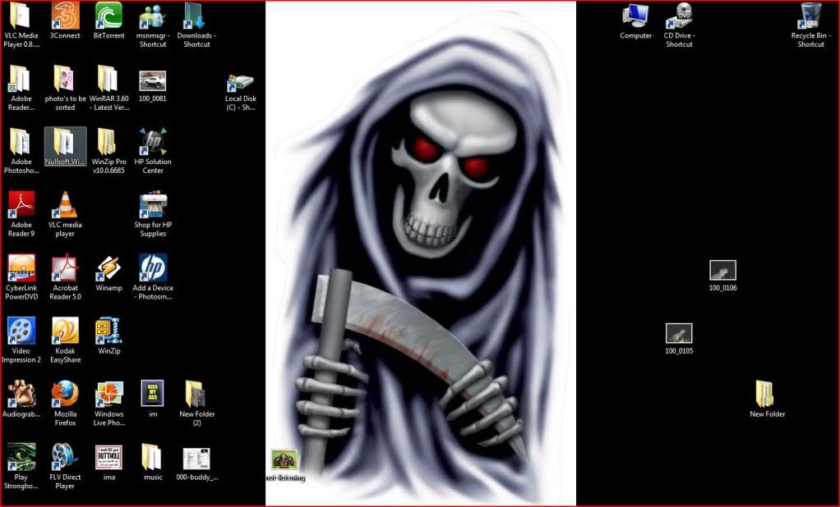The height and width of the screenshot is (507, 840).
Task: Open New Folder on the right side
Action: [766, 394]
